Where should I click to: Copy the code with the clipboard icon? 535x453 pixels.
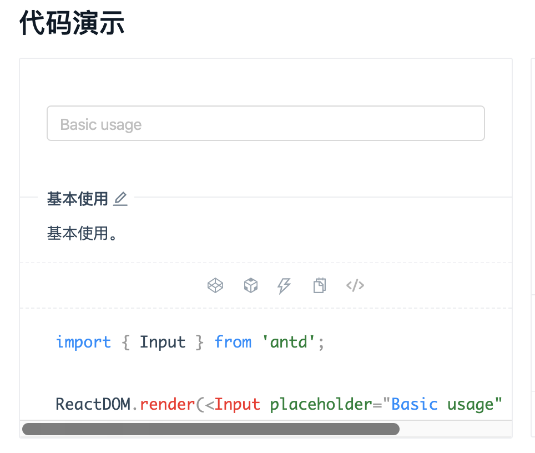click(x=319, y=286)
